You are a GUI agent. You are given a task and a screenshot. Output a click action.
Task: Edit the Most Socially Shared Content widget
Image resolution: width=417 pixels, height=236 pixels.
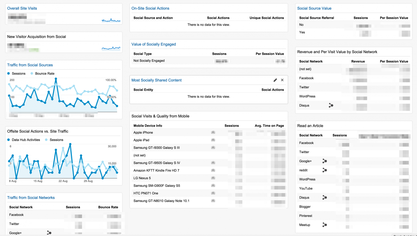275,80
